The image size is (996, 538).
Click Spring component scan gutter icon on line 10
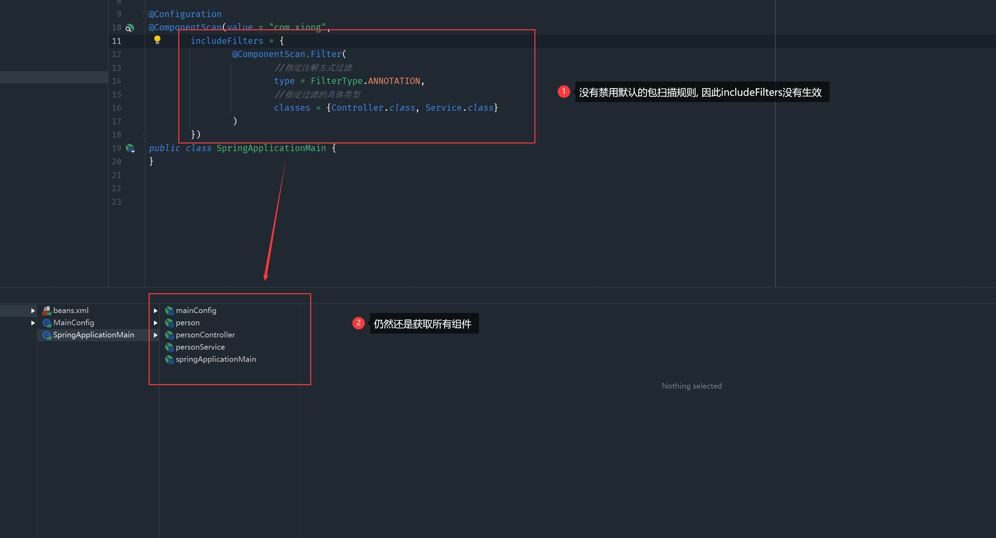(130, 28)
